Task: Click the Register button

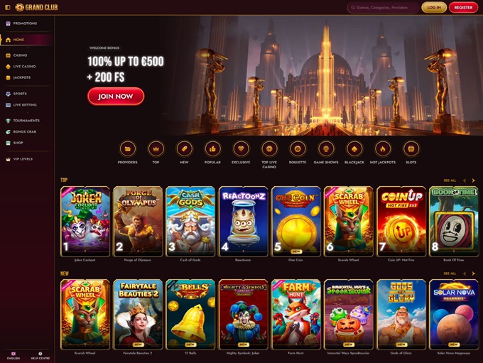Action: pos(463,7)
